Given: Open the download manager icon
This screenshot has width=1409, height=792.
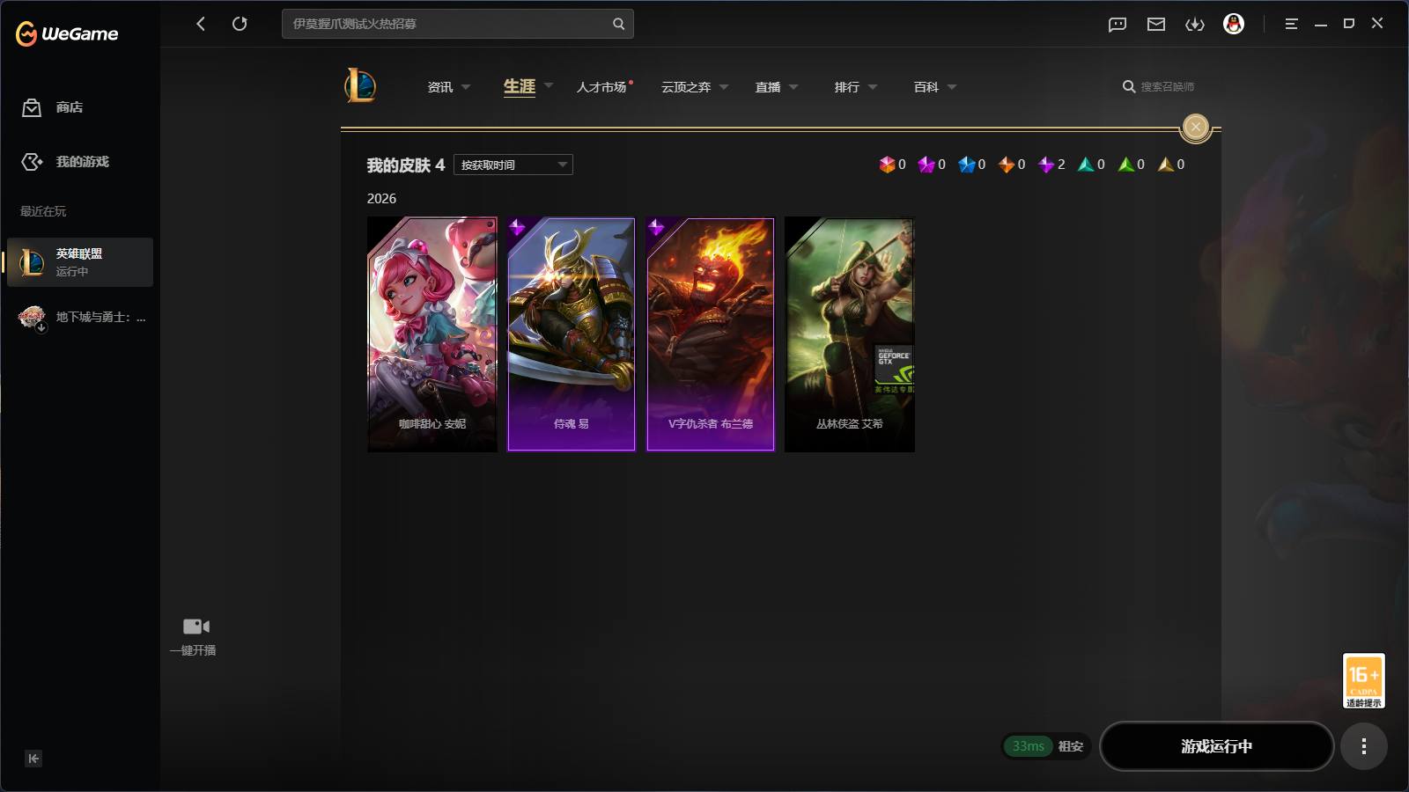Looking at the screenshot, I should coord(1195,24).
